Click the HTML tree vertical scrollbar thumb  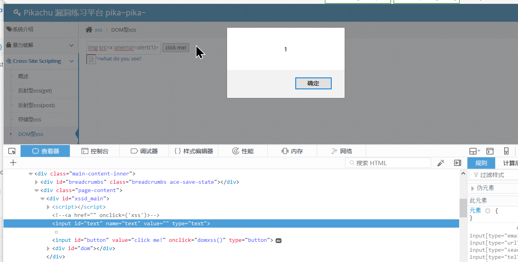463,208
